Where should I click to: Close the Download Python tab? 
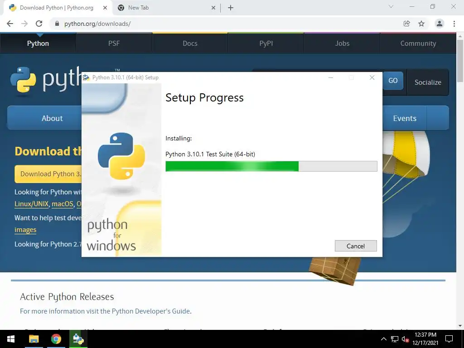105,8
